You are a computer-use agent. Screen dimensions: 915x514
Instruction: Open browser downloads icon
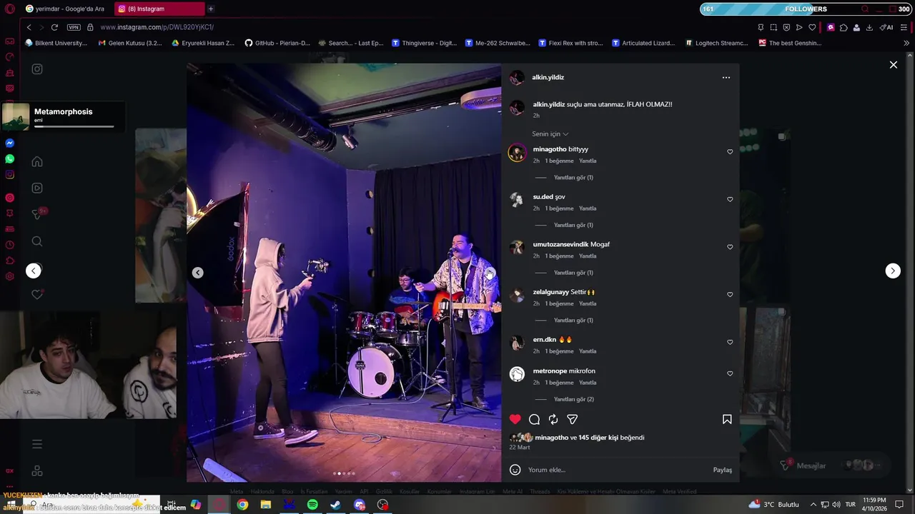tap(869, 27)
